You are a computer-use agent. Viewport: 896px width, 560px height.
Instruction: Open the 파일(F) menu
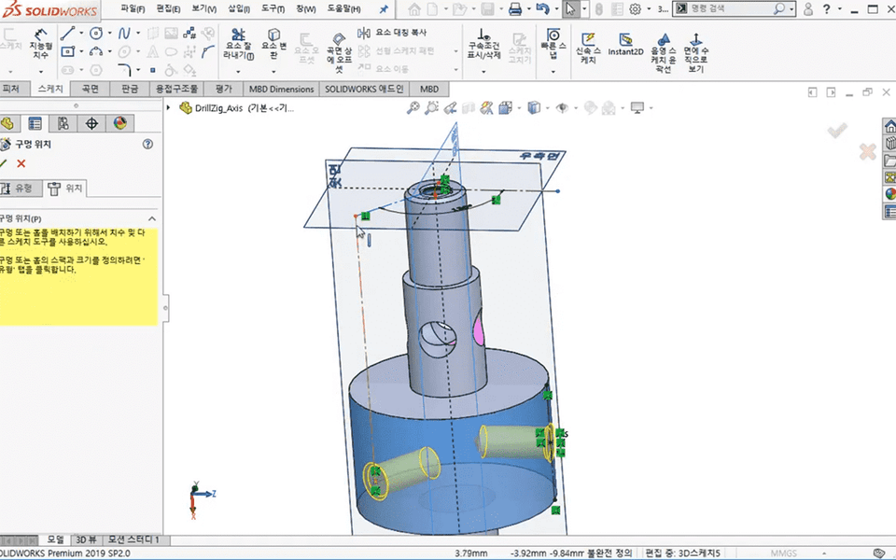(x=133, y=8)
